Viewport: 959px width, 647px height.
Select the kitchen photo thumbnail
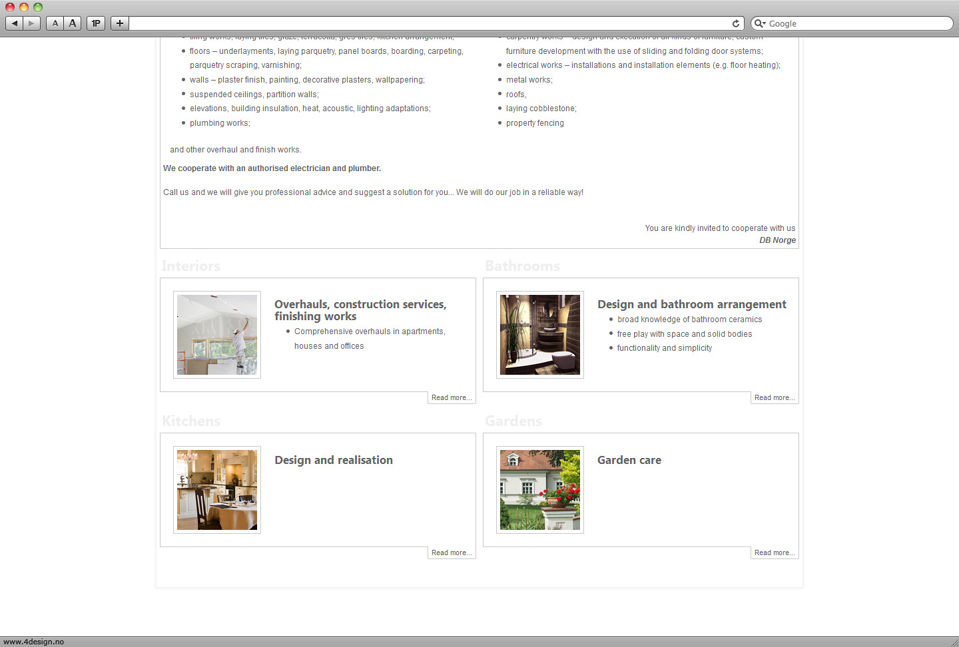[217, 490]
